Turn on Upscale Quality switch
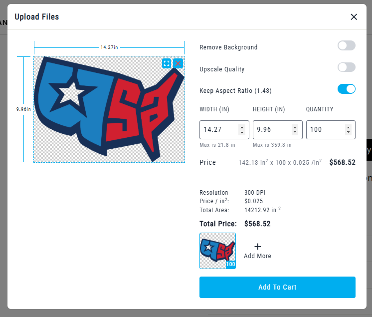 347,67
